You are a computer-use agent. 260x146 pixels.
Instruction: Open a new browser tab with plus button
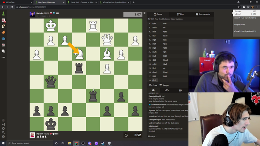(134, 2)
